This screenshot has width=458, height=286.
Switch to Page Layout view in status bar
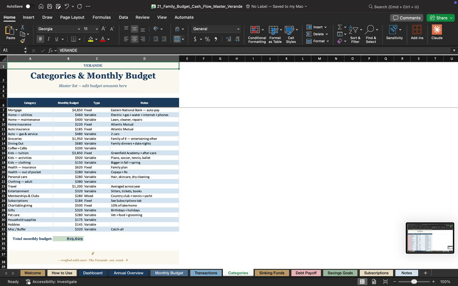(x=374, y=281)
